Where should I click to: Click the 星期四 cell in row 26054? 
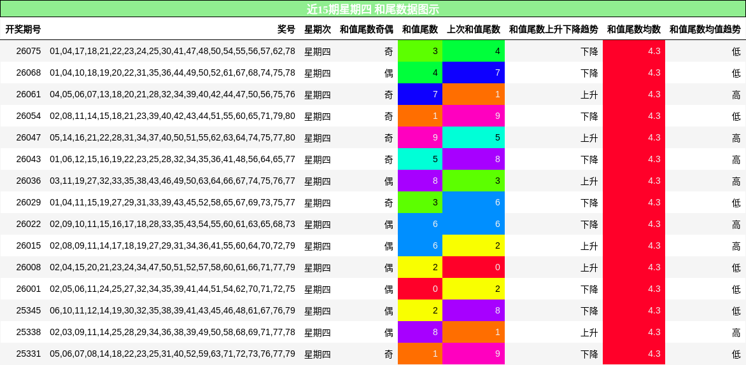[318, 116]
